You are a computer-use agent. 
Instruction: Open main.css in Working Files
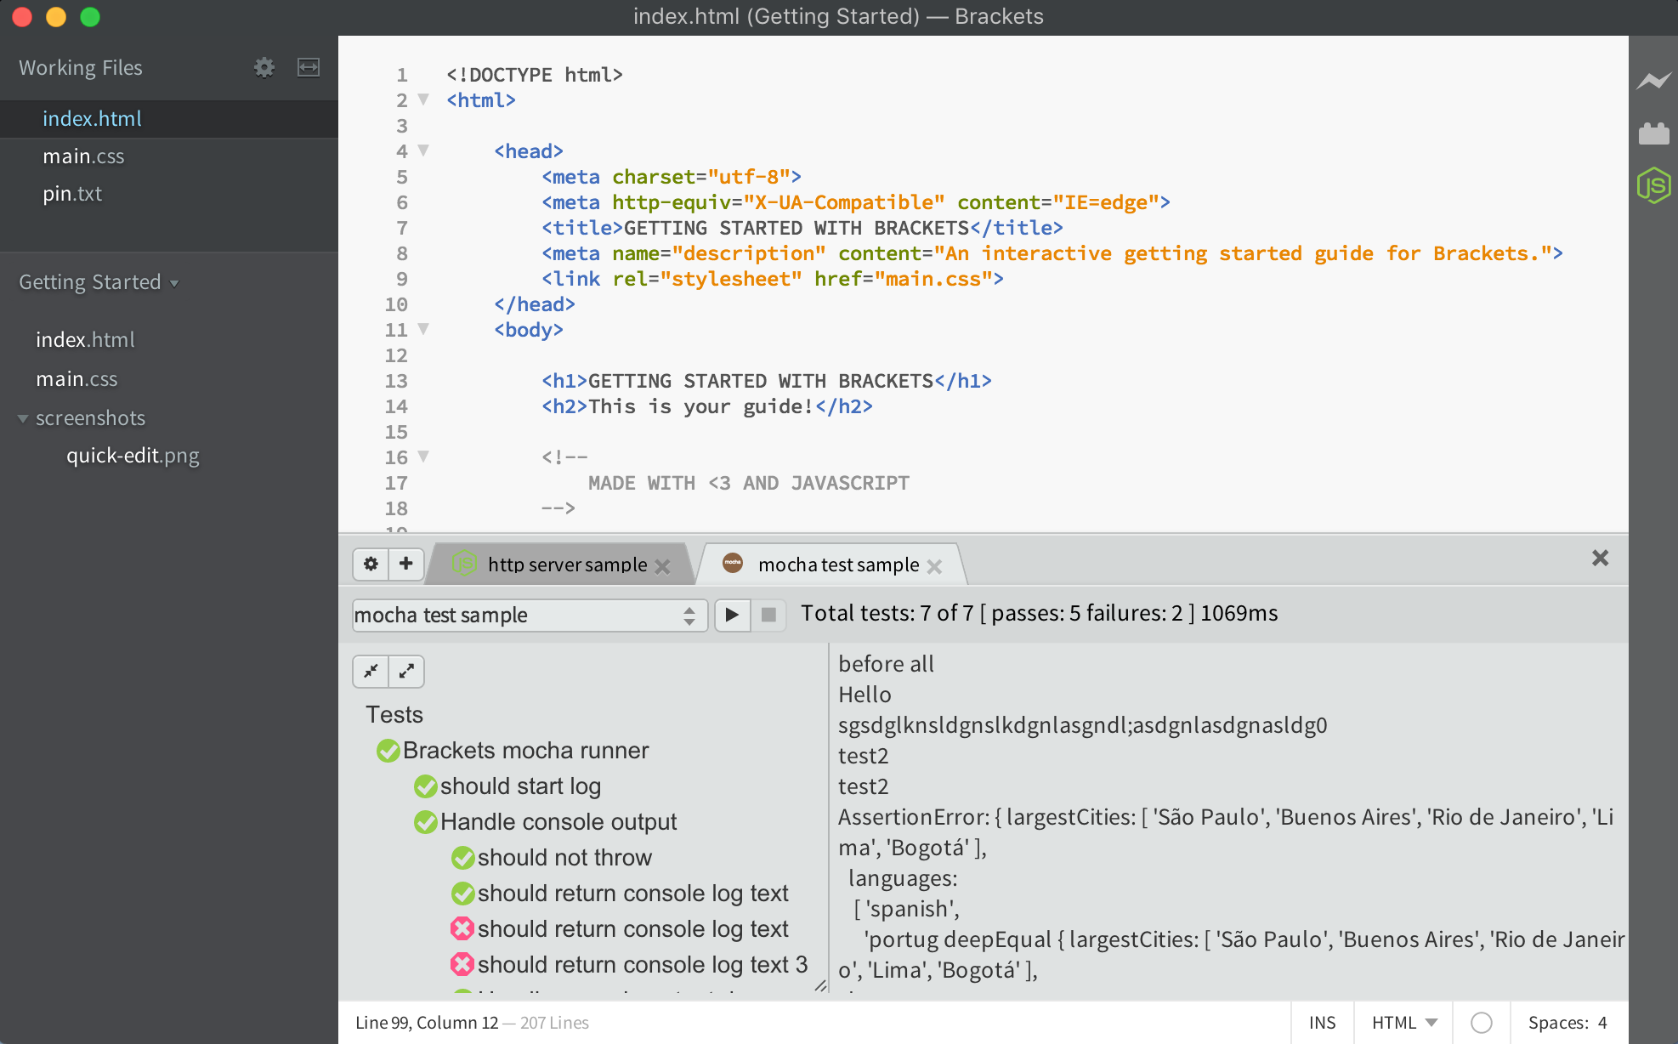click(x=83, y=156)
